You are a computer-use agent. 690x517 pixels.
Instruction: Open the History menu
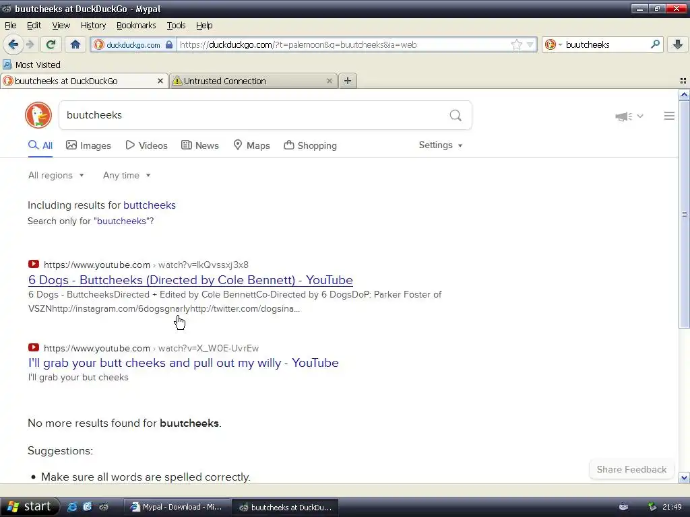(93, 26)
